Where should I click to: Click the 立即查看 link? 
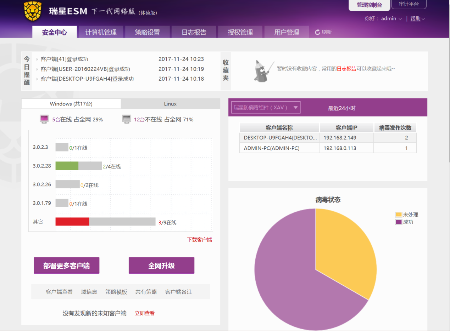[x=145, y=313]
